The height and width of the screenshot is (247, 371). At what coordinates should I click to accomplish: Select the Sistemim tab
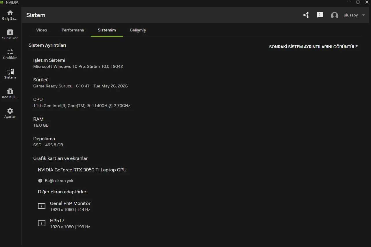click(107, 30)
